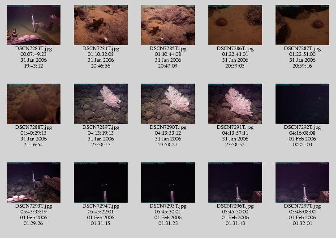The height and width of the screenshot is (238, 336).
Task: Click clock time 00:01:03
Action: point(302,144)
